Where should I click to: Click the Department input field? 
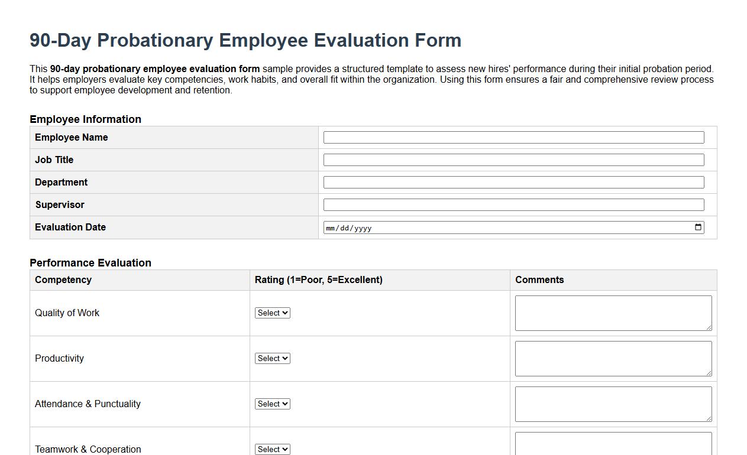[513, 182]
